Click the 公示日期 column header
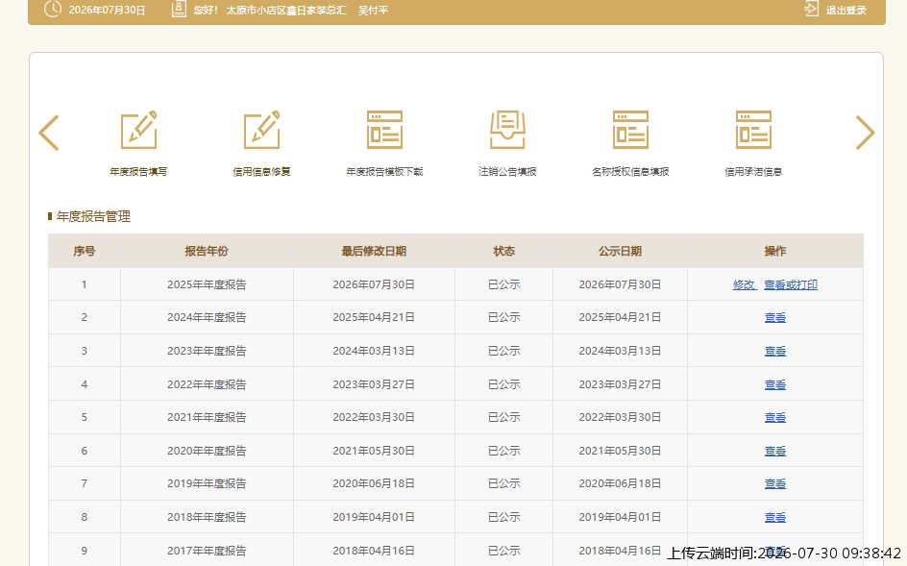The image size is (907, 566). [620, 251]
